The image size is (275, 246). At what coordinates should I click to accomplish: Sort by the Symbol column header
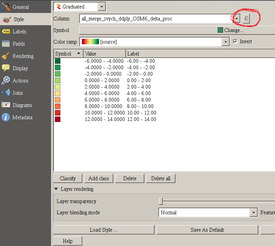68,53
